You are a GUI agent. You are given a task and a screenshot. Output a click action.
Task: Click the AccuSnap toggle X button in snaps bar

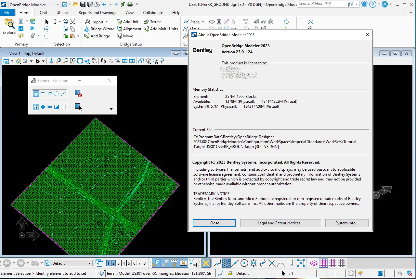click(x=206, y=263)
